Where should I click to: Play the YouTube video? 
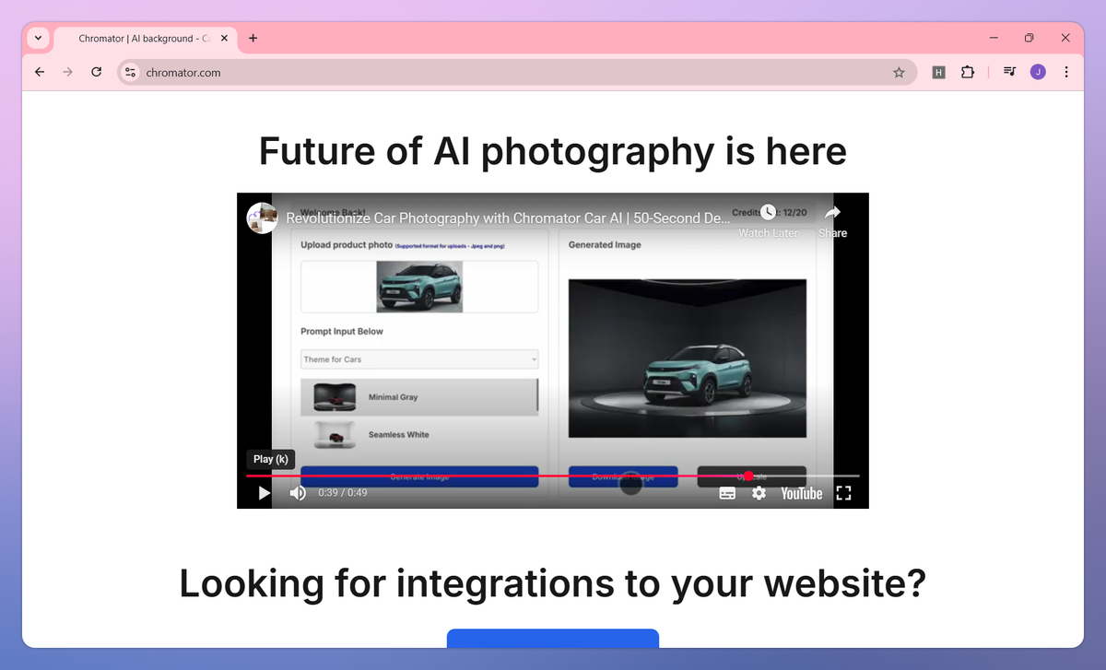coord(265,493)
